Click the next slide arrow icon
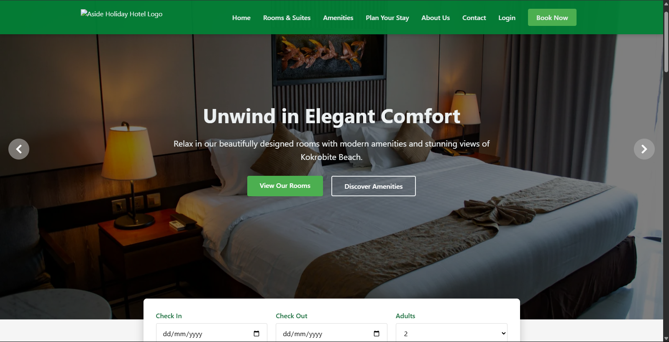669x342 pixels. coord(644,149)
